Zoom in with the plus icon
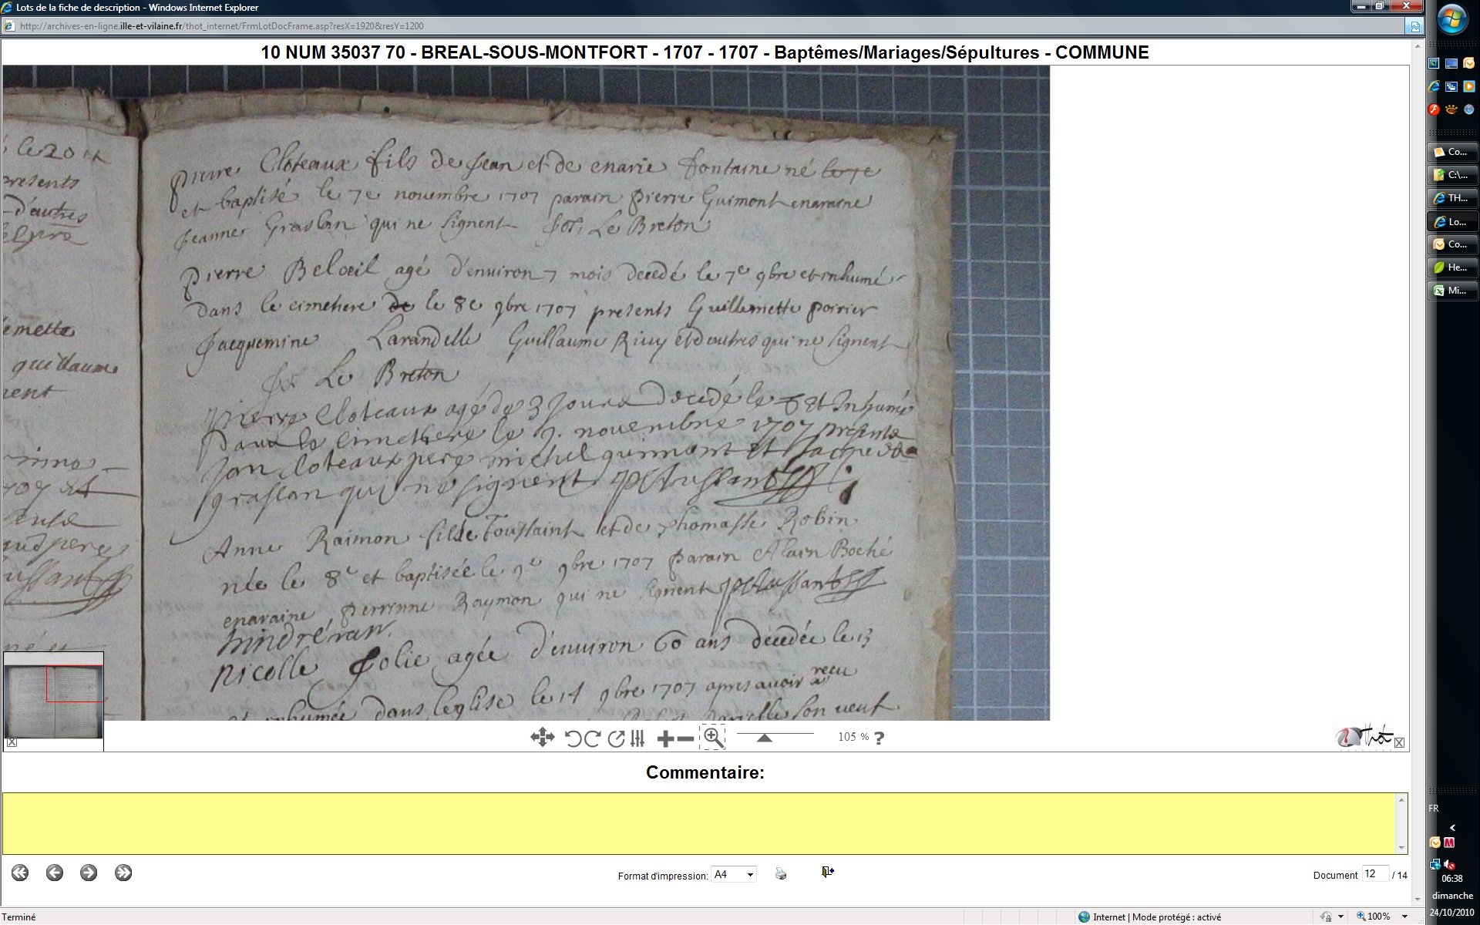 (665, 739)
